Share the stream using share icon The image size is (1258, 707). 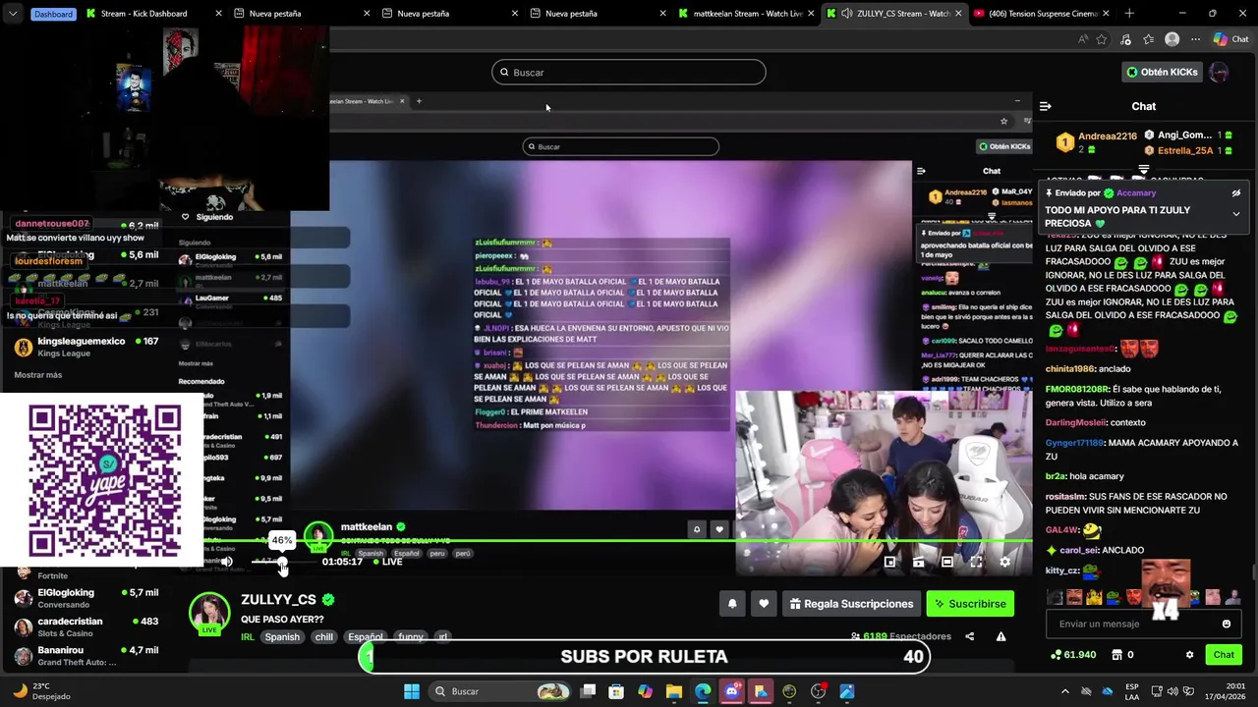coord(970,636)
